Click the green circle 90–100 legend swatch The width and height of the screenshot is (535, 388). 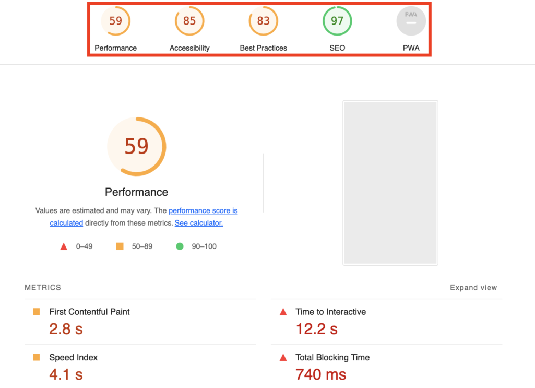point(180,246)
